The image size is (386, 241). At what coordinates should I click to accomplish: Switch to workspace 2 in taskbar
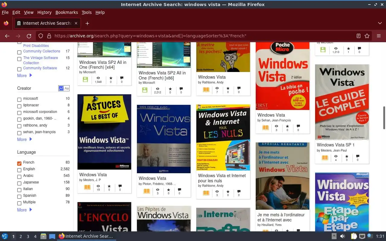[21, 236]
